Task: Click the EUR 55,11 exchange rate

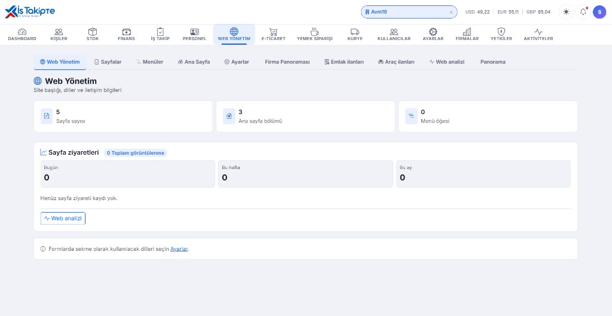Action: pos(508,12)
